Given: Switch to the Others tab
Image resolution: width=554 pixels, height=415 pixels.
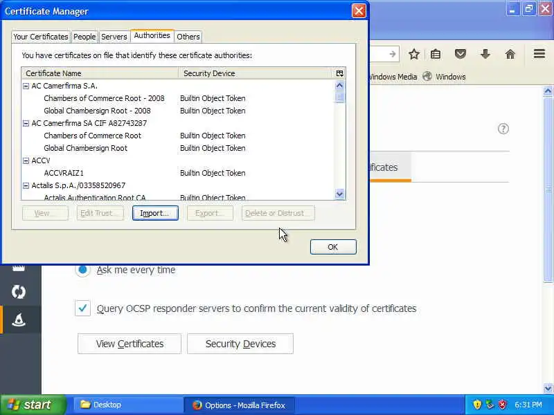Looking at the screenshot, I should coord(188,37).
